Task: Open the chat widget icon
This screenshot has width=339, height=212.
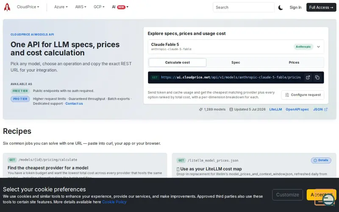Action: (328, 199)
